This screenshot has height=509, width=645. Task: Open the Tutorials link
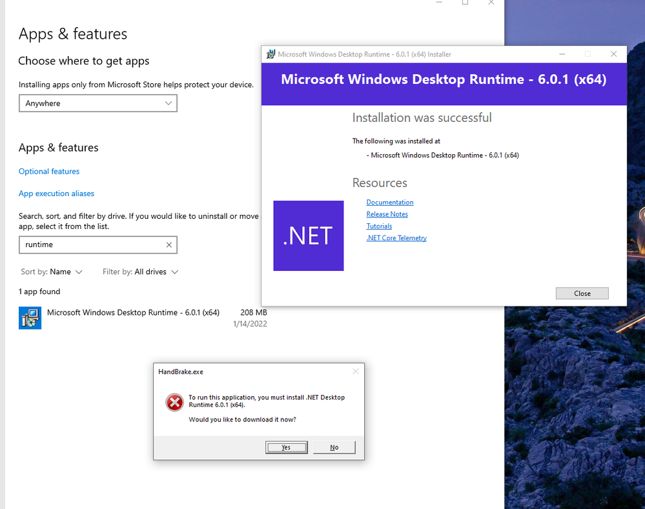pos(379,226)
